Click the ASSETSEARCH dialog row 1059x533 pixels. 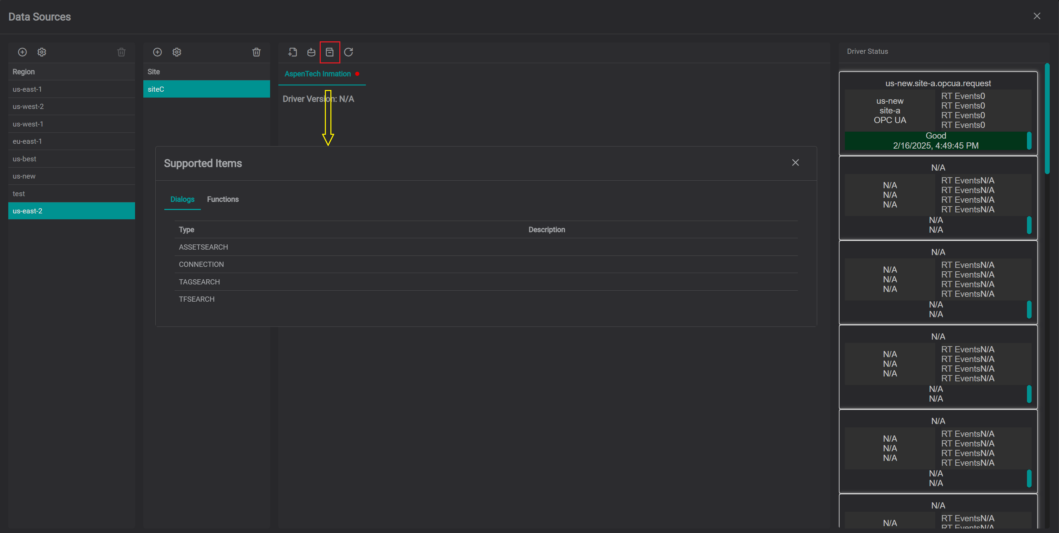(486, 247)
